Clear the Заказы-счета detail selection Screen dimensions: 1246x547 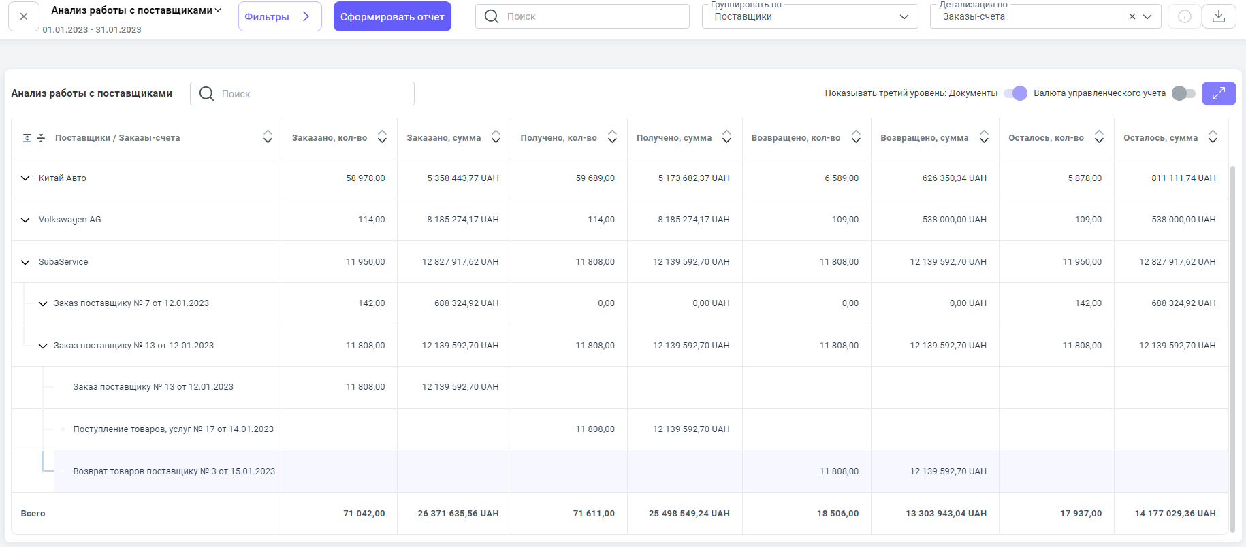click(1132, 16)
